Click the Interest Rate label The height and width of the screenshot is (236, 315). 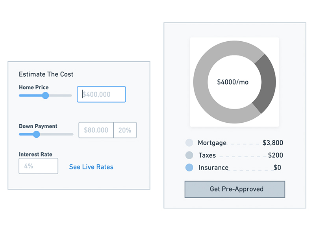[35, 155]
